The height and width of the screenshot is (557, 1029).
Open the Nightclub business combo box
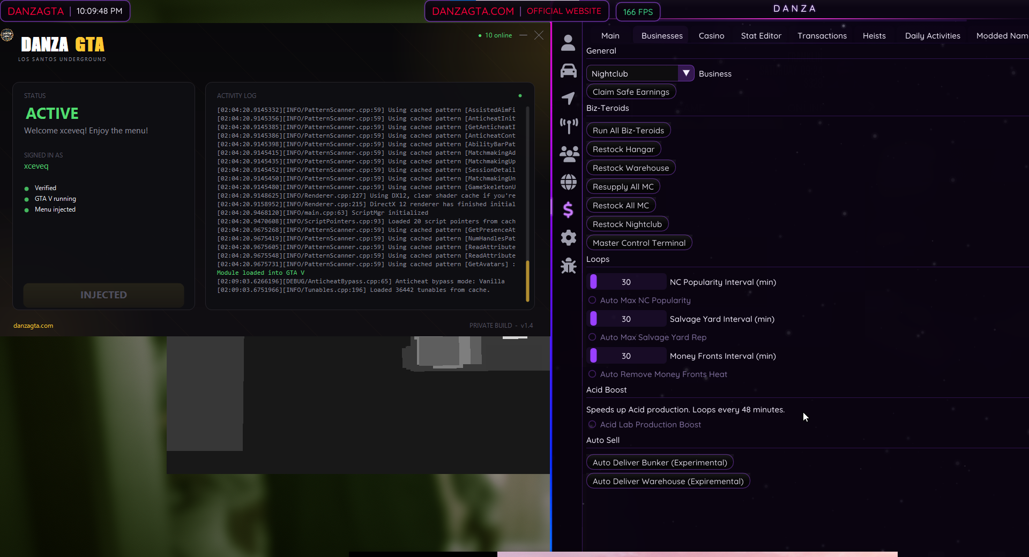click(x=640, y=73)
